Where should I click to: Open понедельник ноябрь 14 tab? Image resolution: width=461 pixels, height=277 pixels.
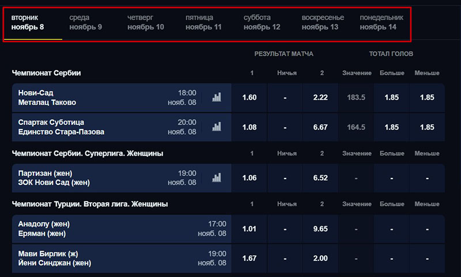point(380,22)
